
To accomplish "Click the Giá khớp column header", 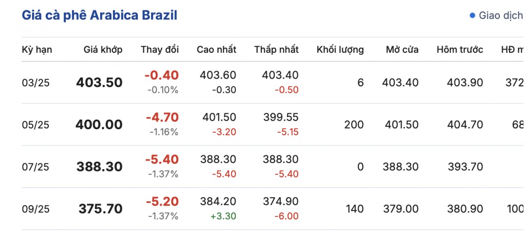I will [103, 50].
